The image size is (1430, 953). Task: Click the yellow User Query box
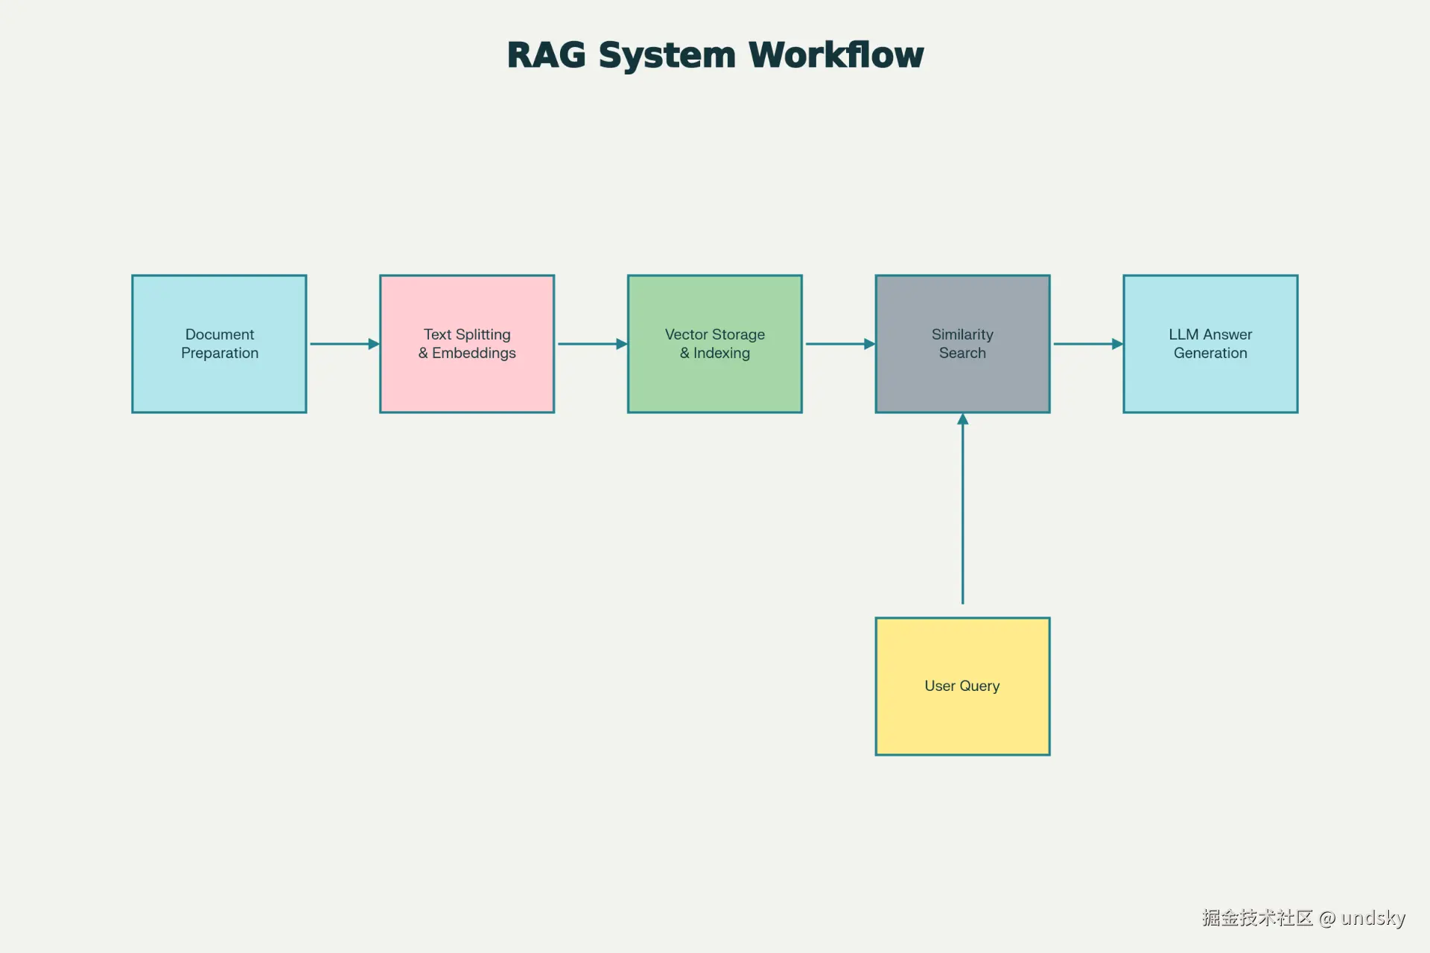click(x=962, y=686)
